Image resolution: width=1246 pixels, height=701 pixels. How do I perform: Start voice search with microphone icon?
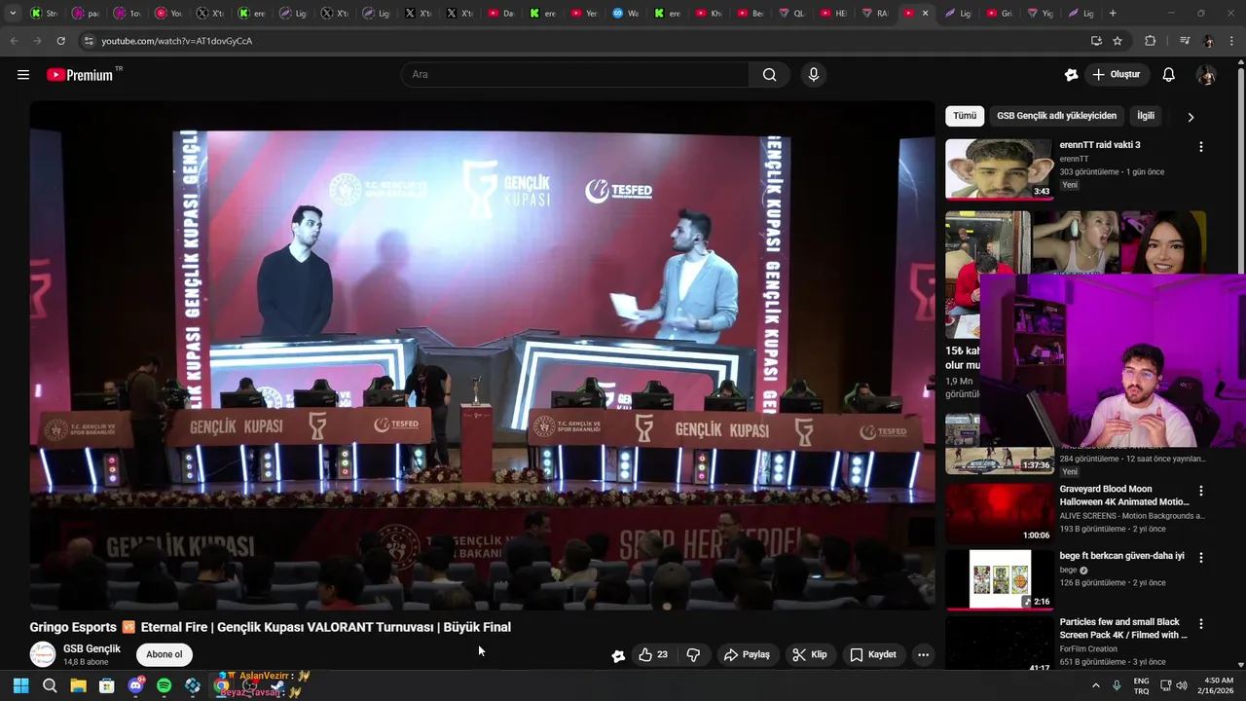(814, 75)
